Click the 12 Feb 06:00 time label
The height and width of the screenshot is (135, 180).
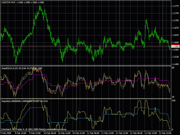coord(136,133)
